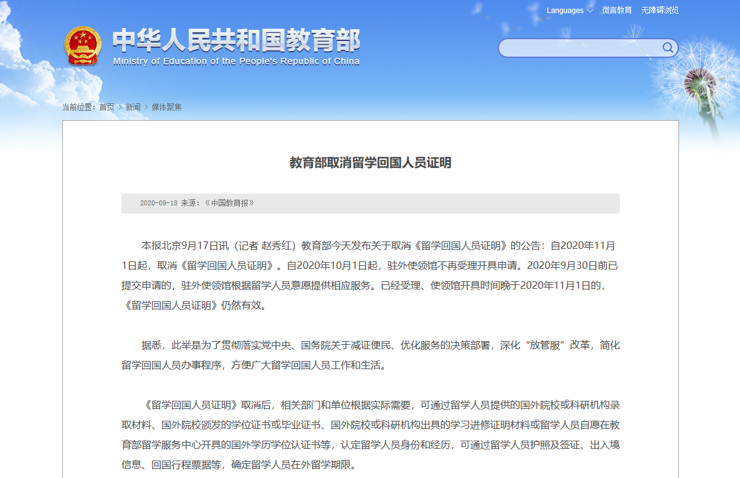This screenshot has height=478, width=740.
Task: Click the arrow separator after 新闻
Action: [146, 107]
